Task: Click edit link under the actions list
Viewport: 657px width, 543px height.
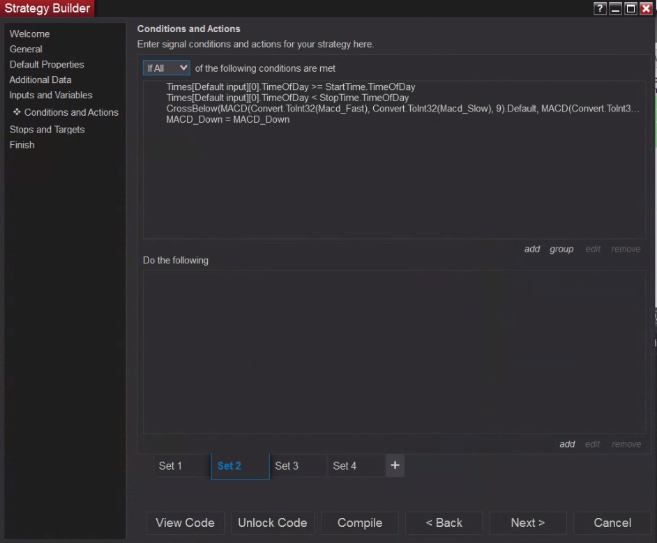Action: click(x=592, y=444)
